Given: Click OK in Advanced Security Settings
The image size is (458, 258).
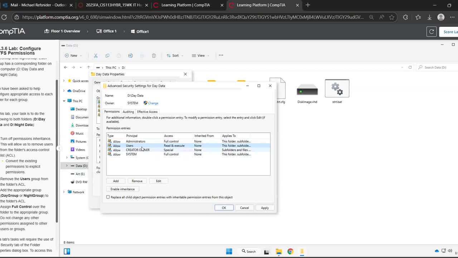Looking at the screenshot, I should coord(224,208).
